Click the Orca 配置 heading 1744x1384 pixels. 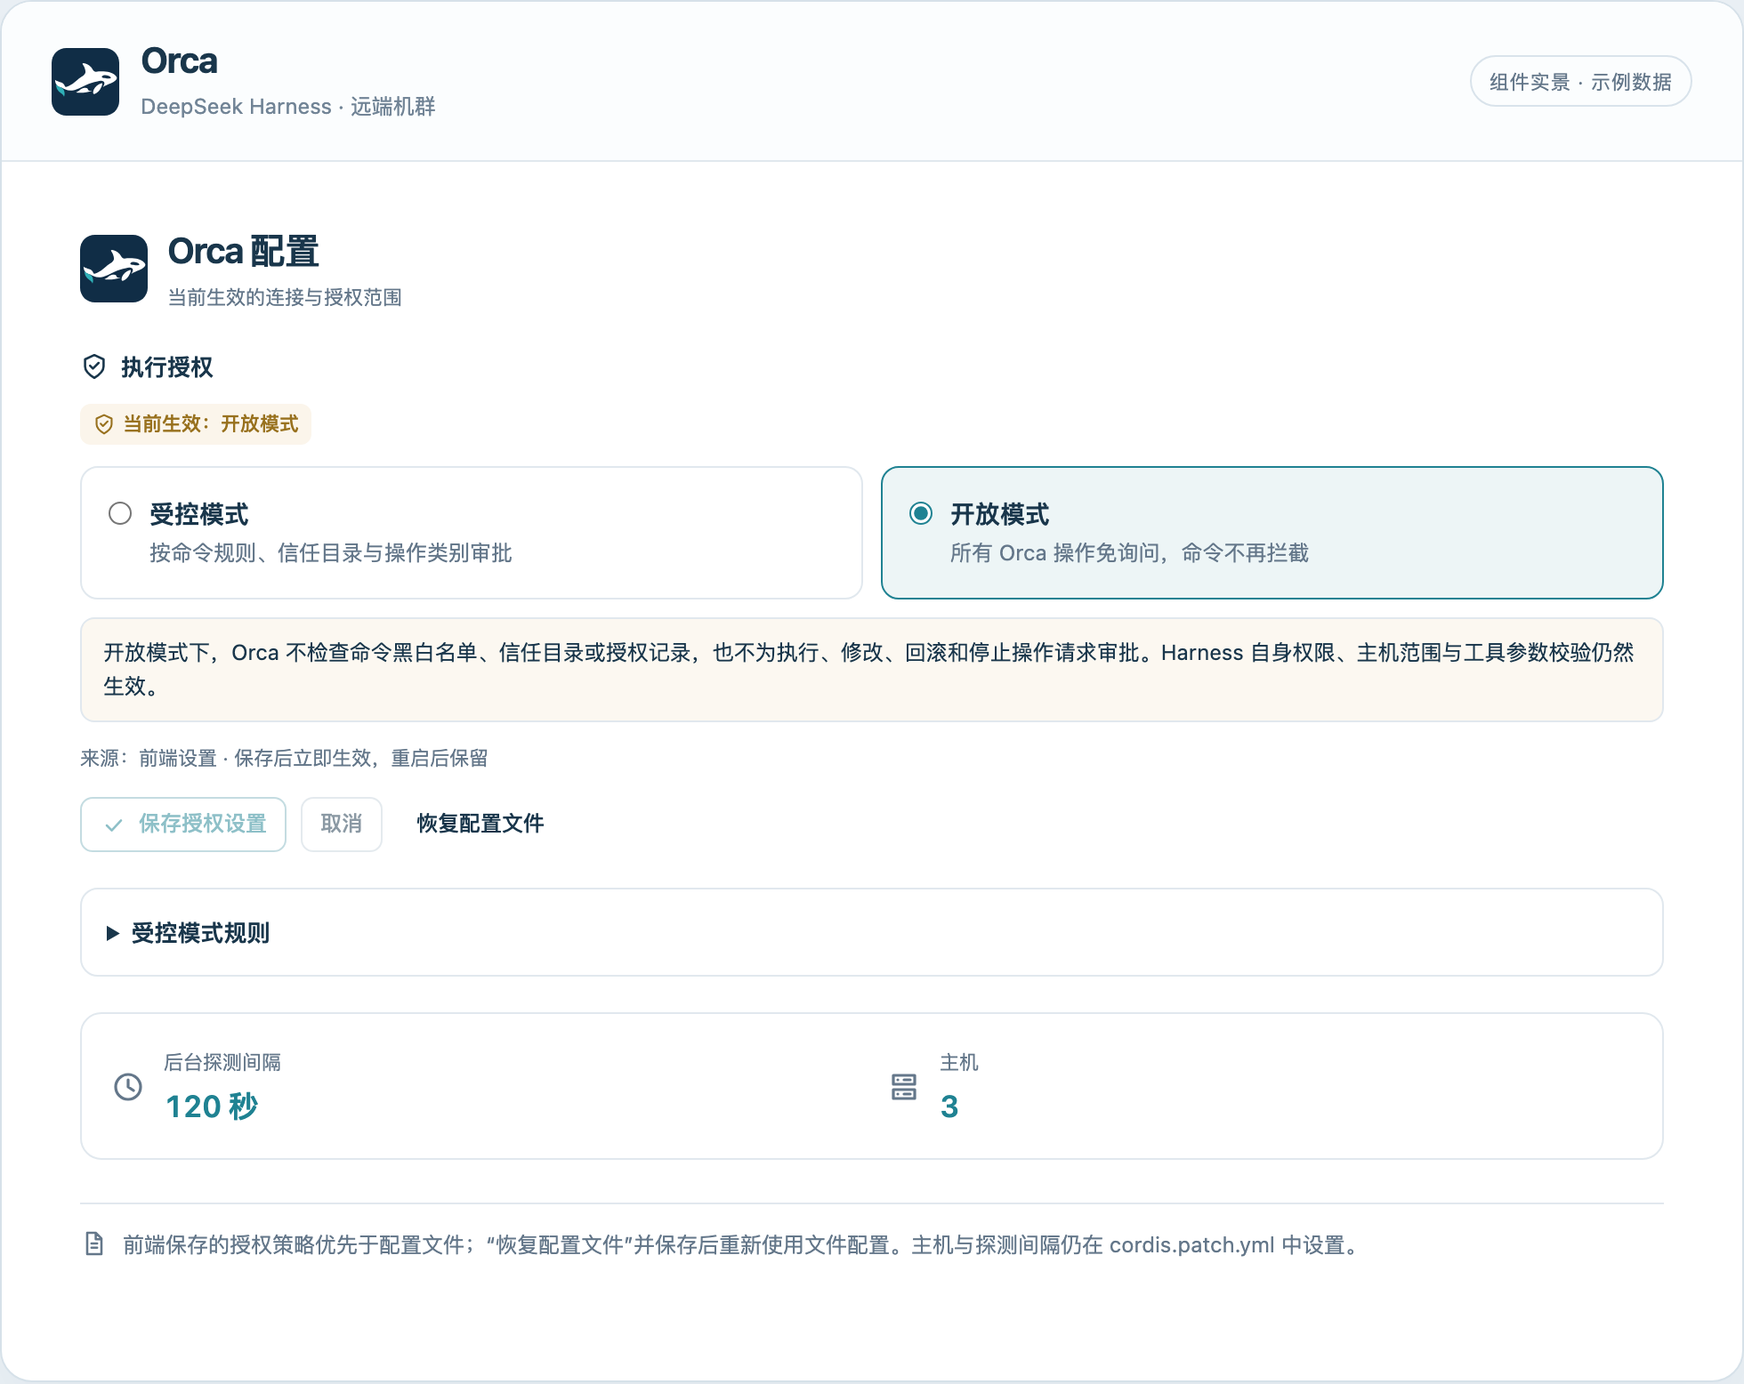point(243,252)
